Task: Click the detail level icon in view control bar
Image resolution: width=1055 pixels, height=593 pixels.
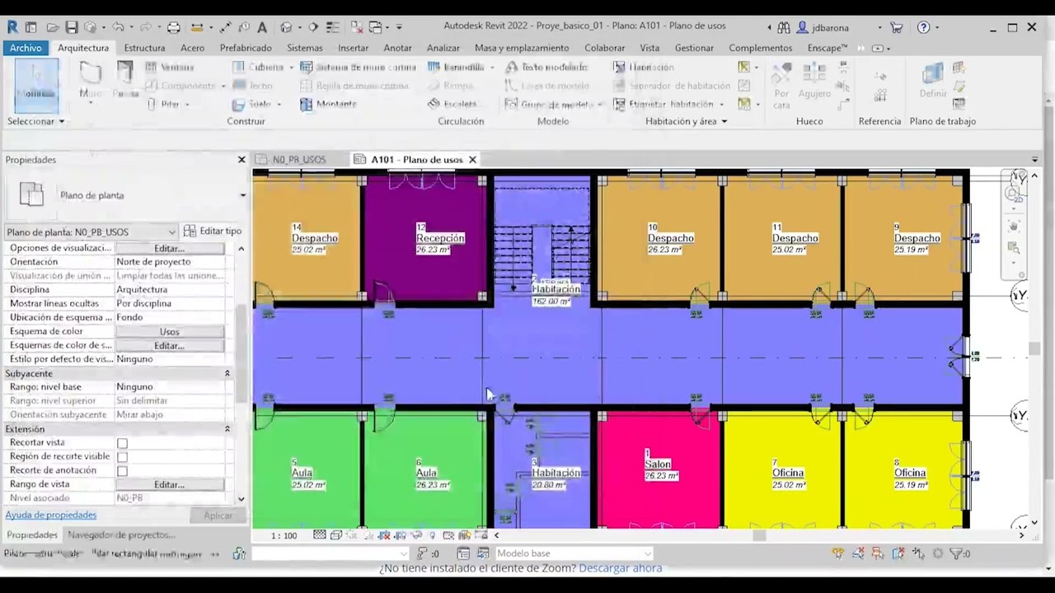Action: pos(319,535)
